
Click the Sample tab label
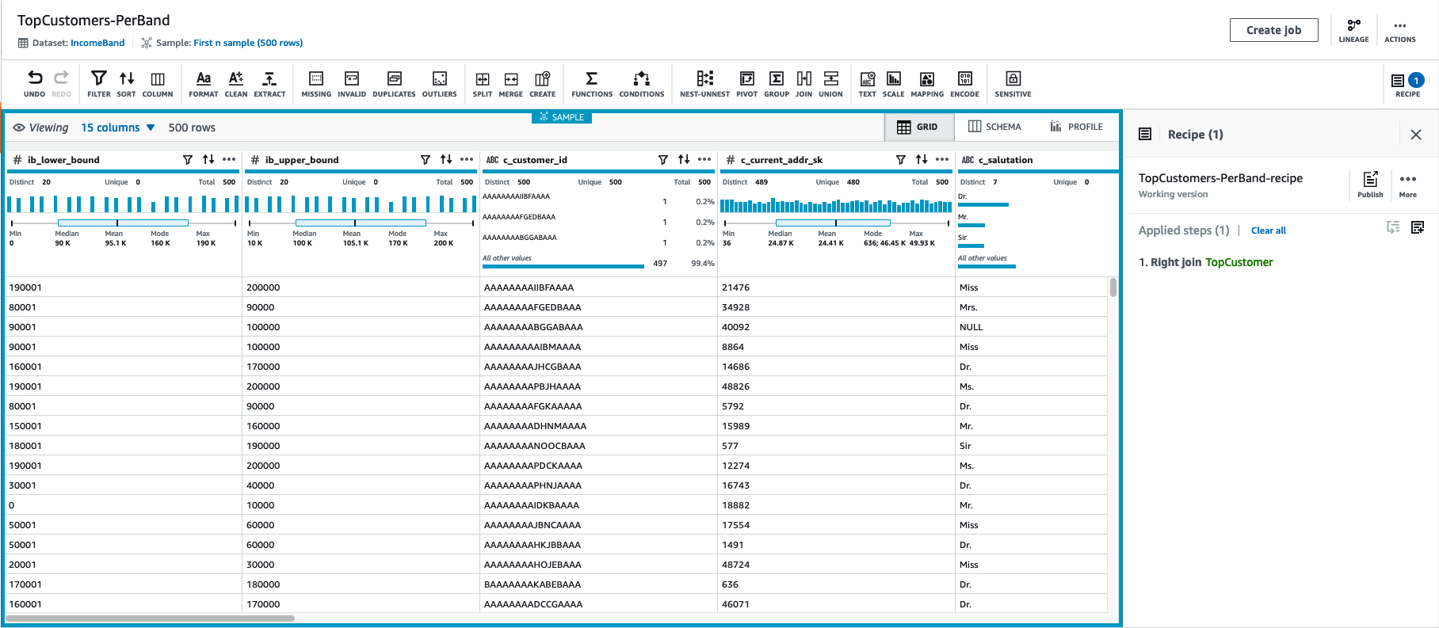click(x=562, y=117)
